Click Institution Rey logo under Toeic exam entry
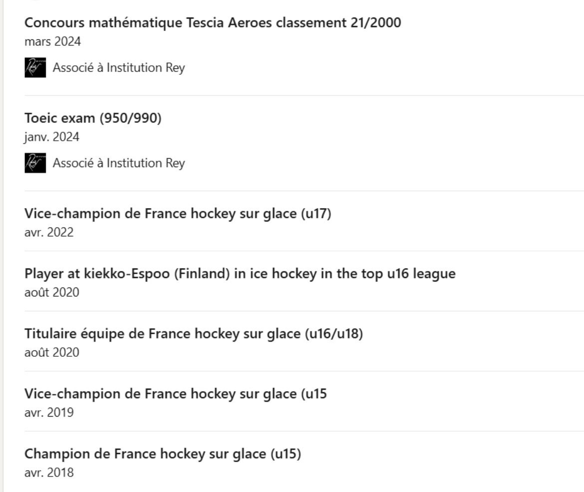The width and height of the screenshot is (584, 492). tap(35, 163)
